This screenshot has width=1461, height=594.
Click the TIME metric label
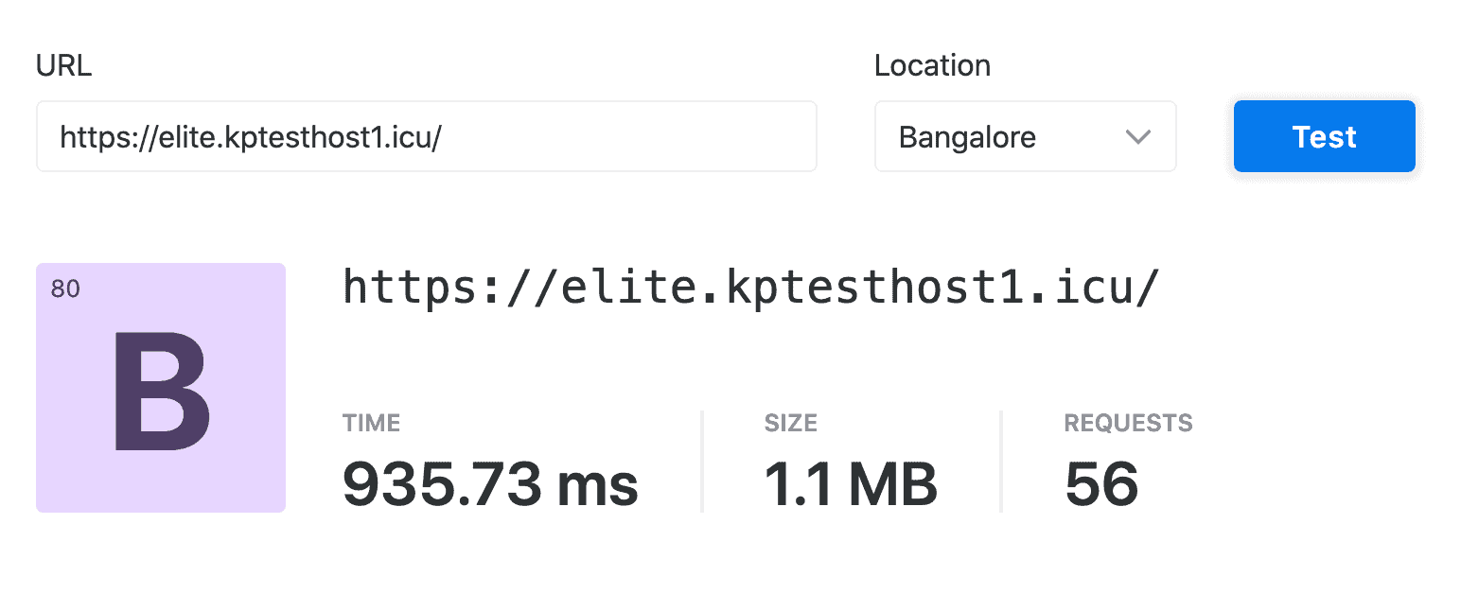click(x=371, y=423)
